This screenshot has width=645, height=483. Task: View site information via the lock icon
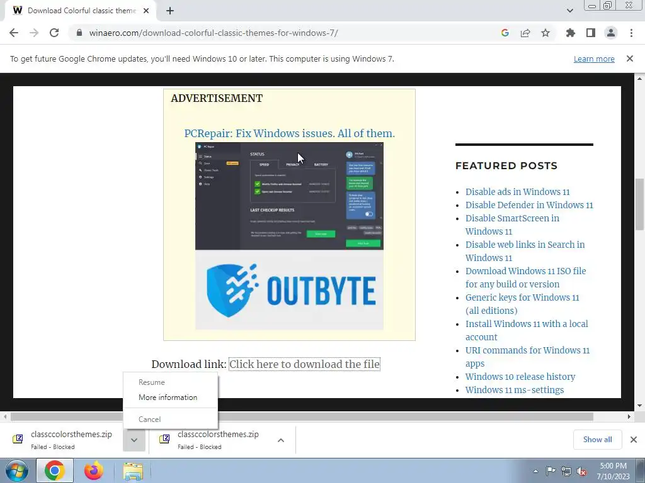[79, 33]
